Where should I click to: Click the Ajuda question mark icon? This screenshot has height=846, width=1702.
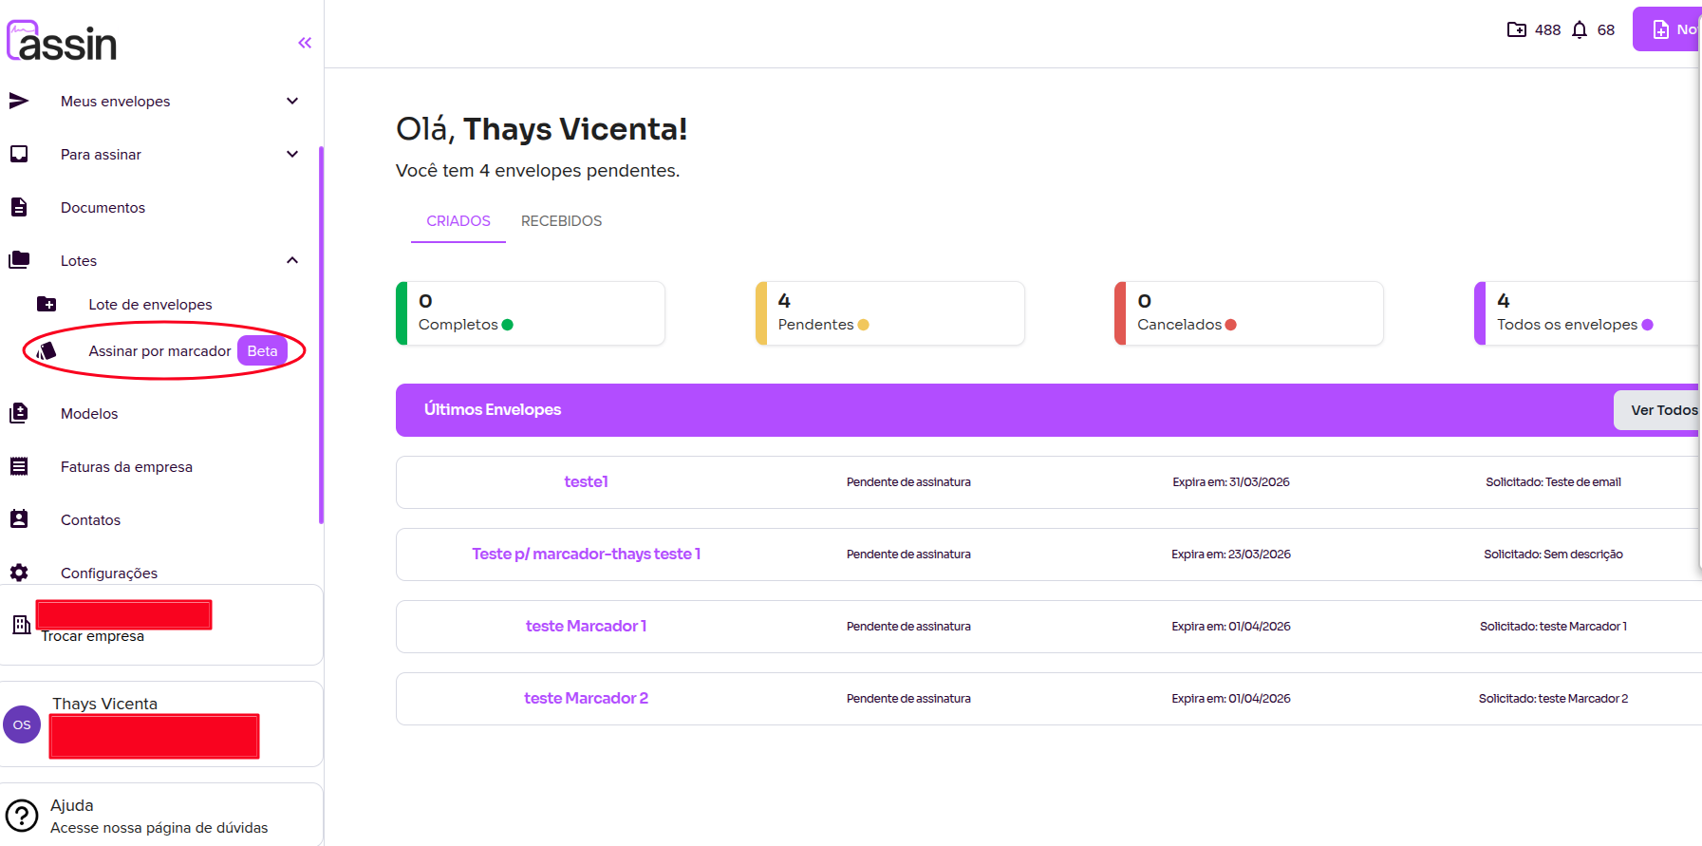(x=22, y=816)
